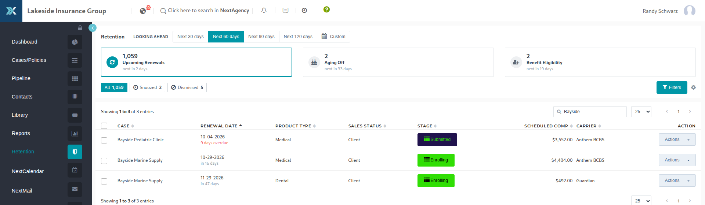This screenshot has height=205, width=705.
Task: Click the table search field containing Bayside
Action: 590,112
